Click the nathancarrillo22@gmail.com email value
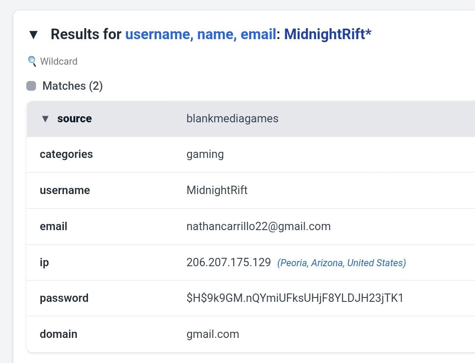 pos(258,227)
